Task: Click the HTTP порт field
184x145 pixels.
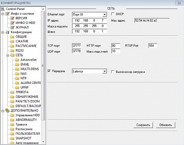Action: [116, 46]
